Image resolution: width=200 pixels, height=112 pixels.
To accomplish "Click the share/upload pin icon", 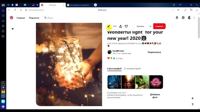I will [121, 26].
